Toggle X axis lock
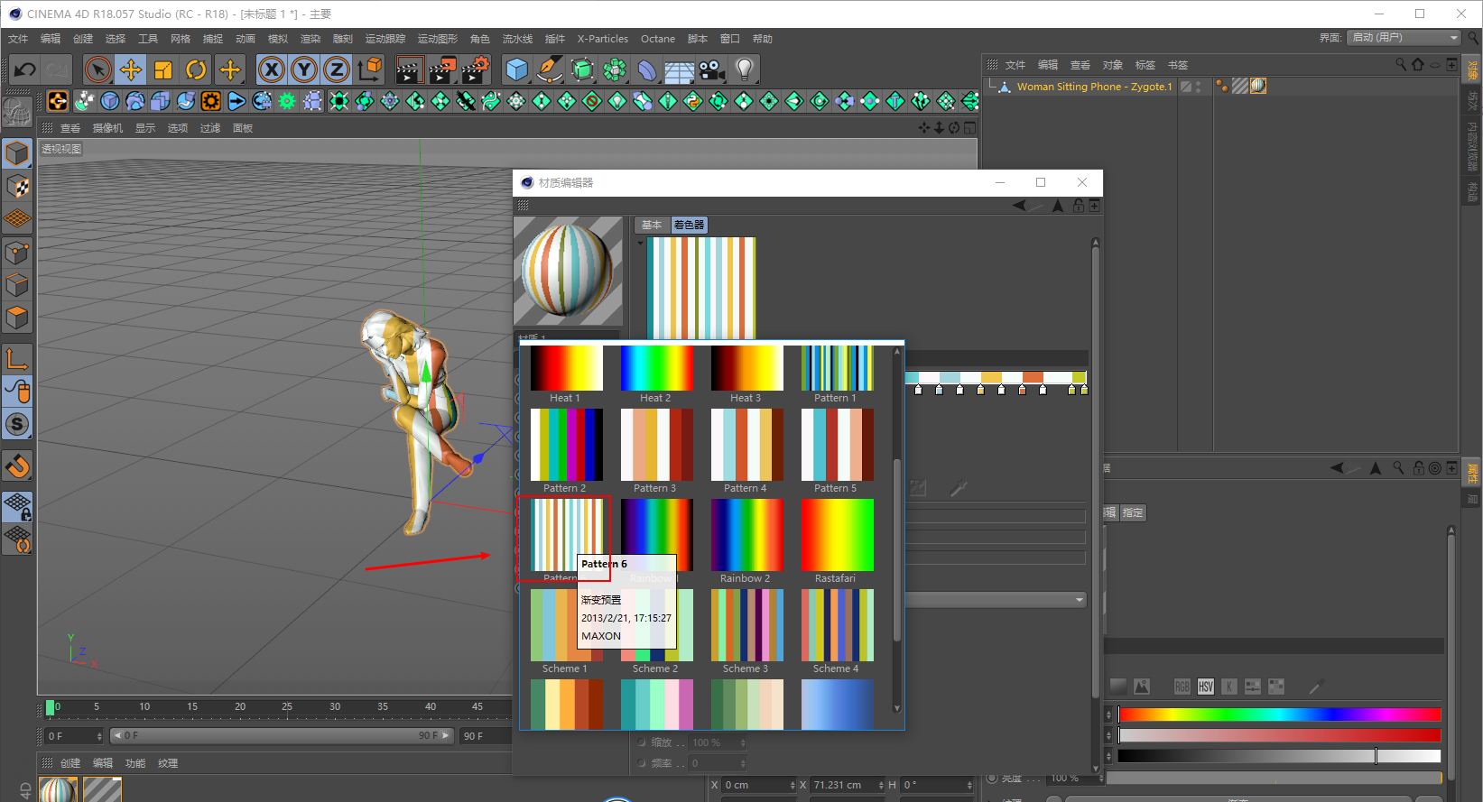This screenshot has height=802, width=1483. (272, 69)
